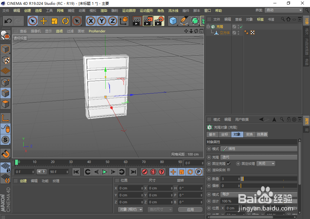Open the 固定纹理 dropdown showing 关闭
The image size is (310, 219).
(265, 163)
